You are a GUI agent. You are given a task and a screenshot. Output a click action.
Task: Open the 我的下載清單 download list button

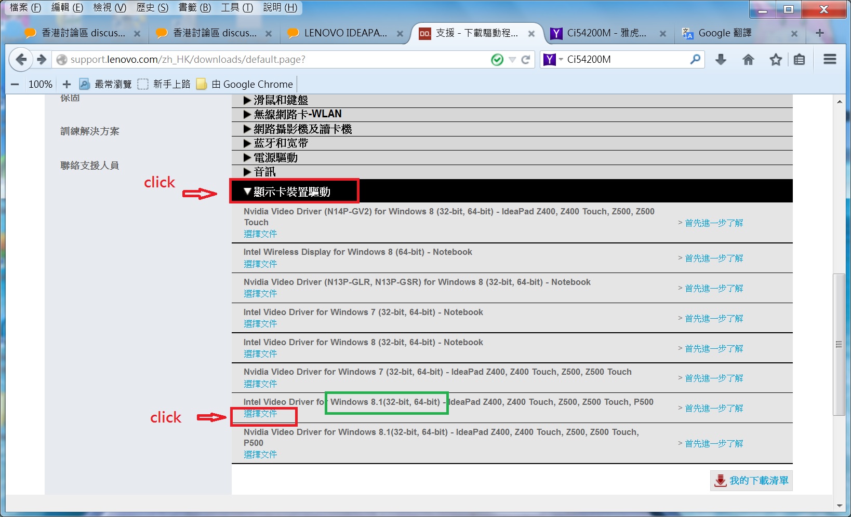[x=751, y=481]
